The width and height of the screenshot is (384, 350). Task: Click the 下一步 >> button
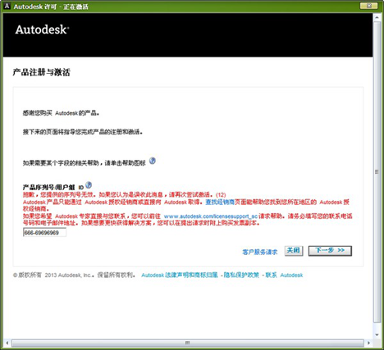point(330,251)
